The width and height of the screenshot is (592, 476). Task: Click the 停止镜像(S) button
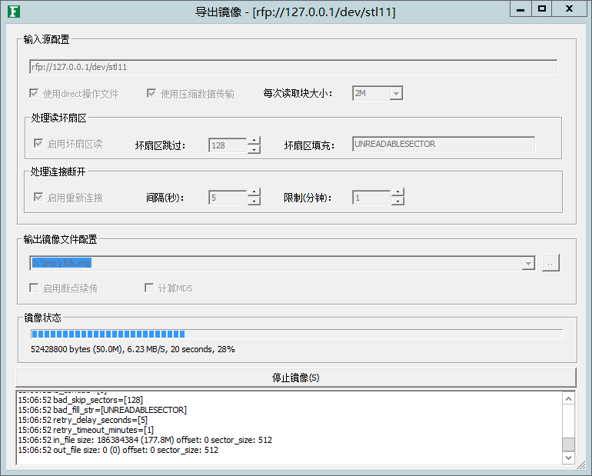[x=296, y=378]
